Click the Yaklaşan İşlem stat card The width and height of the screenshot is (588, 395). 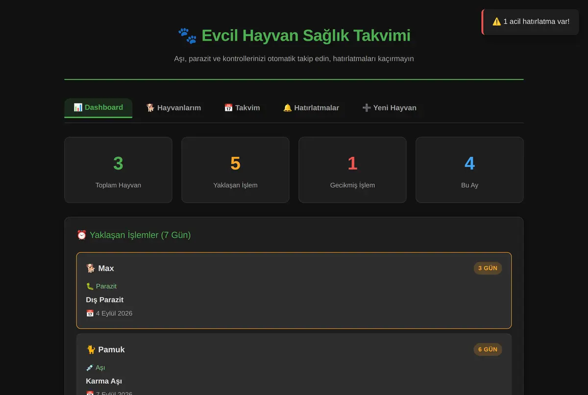pos(235,170)
